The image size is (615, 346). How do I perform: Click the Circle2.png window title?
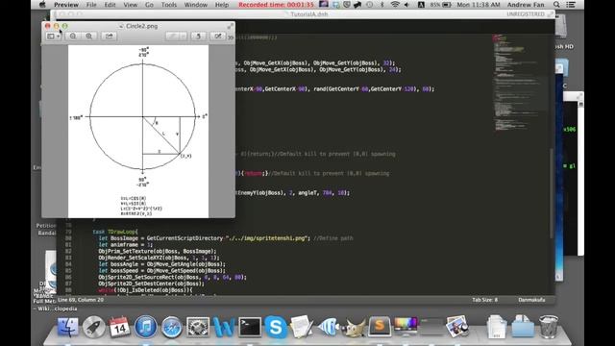pyautogui.click(x=141, y=26)
